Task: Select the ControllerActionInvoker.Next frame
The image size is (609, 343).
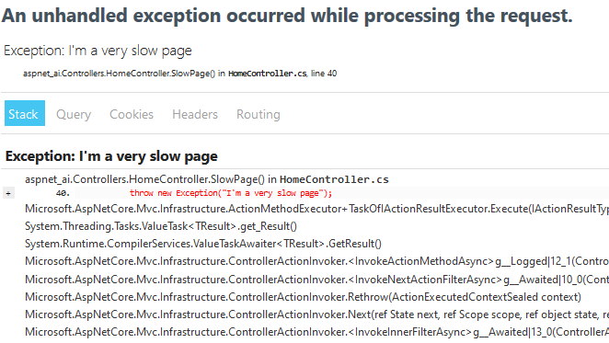Action: (x=316, y=314)
